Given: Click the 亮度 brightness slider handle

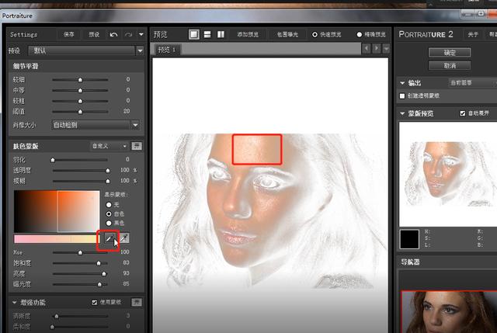Looking at the screenshot, I should point(103,274).
